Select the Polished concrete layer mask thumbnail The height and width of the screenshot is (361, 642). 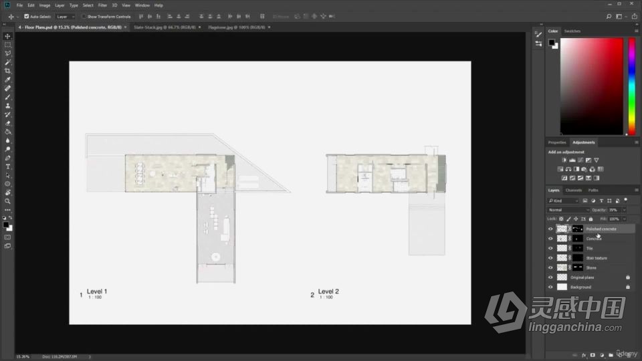(577, 229)
